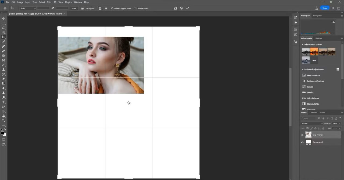Open the Filter menu
The width and height of the screenshot is (344, 180).
(x=49, y=2)
